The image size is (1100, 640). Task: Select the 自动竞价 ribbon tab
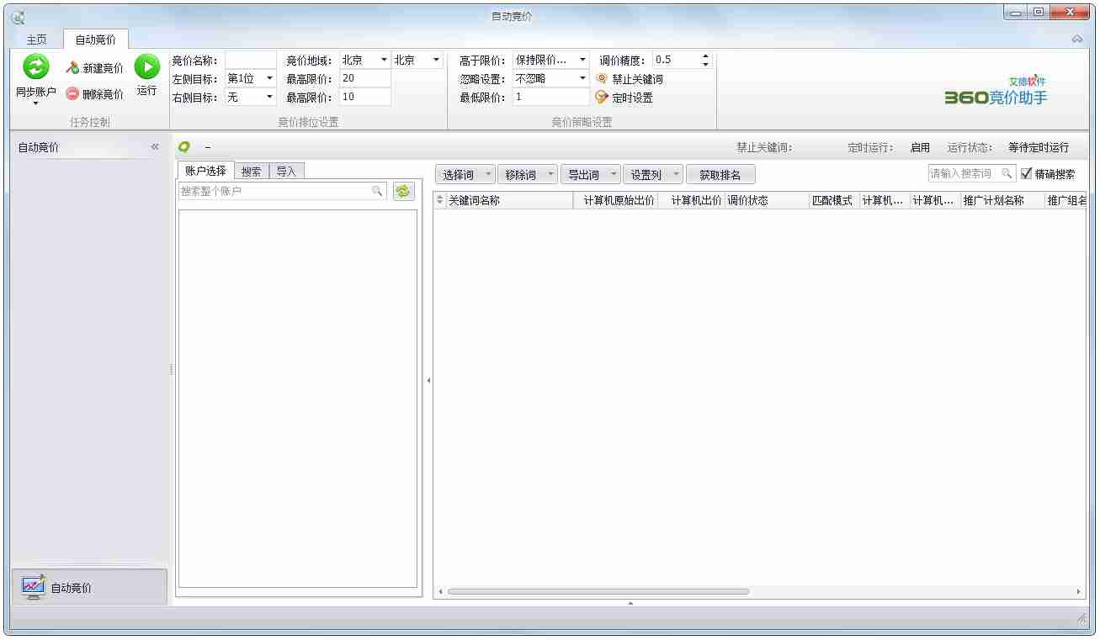[95, 40]
